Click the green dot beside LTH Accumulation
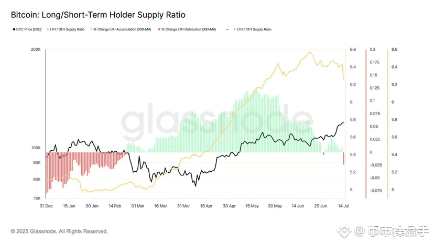The width and height of the screenshot is (434, 244). click(x=91, y=29)
